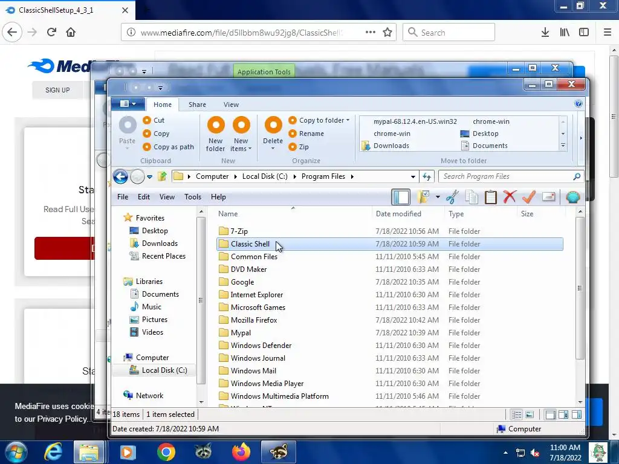This screenshot has height=464, width=619.
Task: Open the Copy to folder dropdown
Action: coord(319,120)
